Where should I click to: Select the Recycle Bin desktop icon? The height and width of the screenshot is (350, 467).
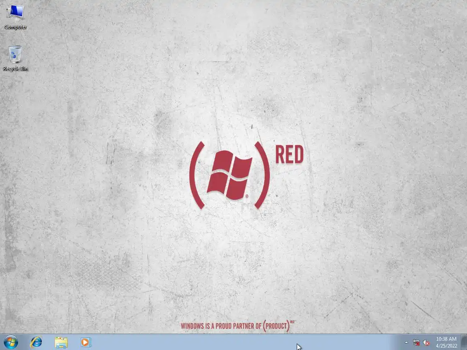point(15,58)
